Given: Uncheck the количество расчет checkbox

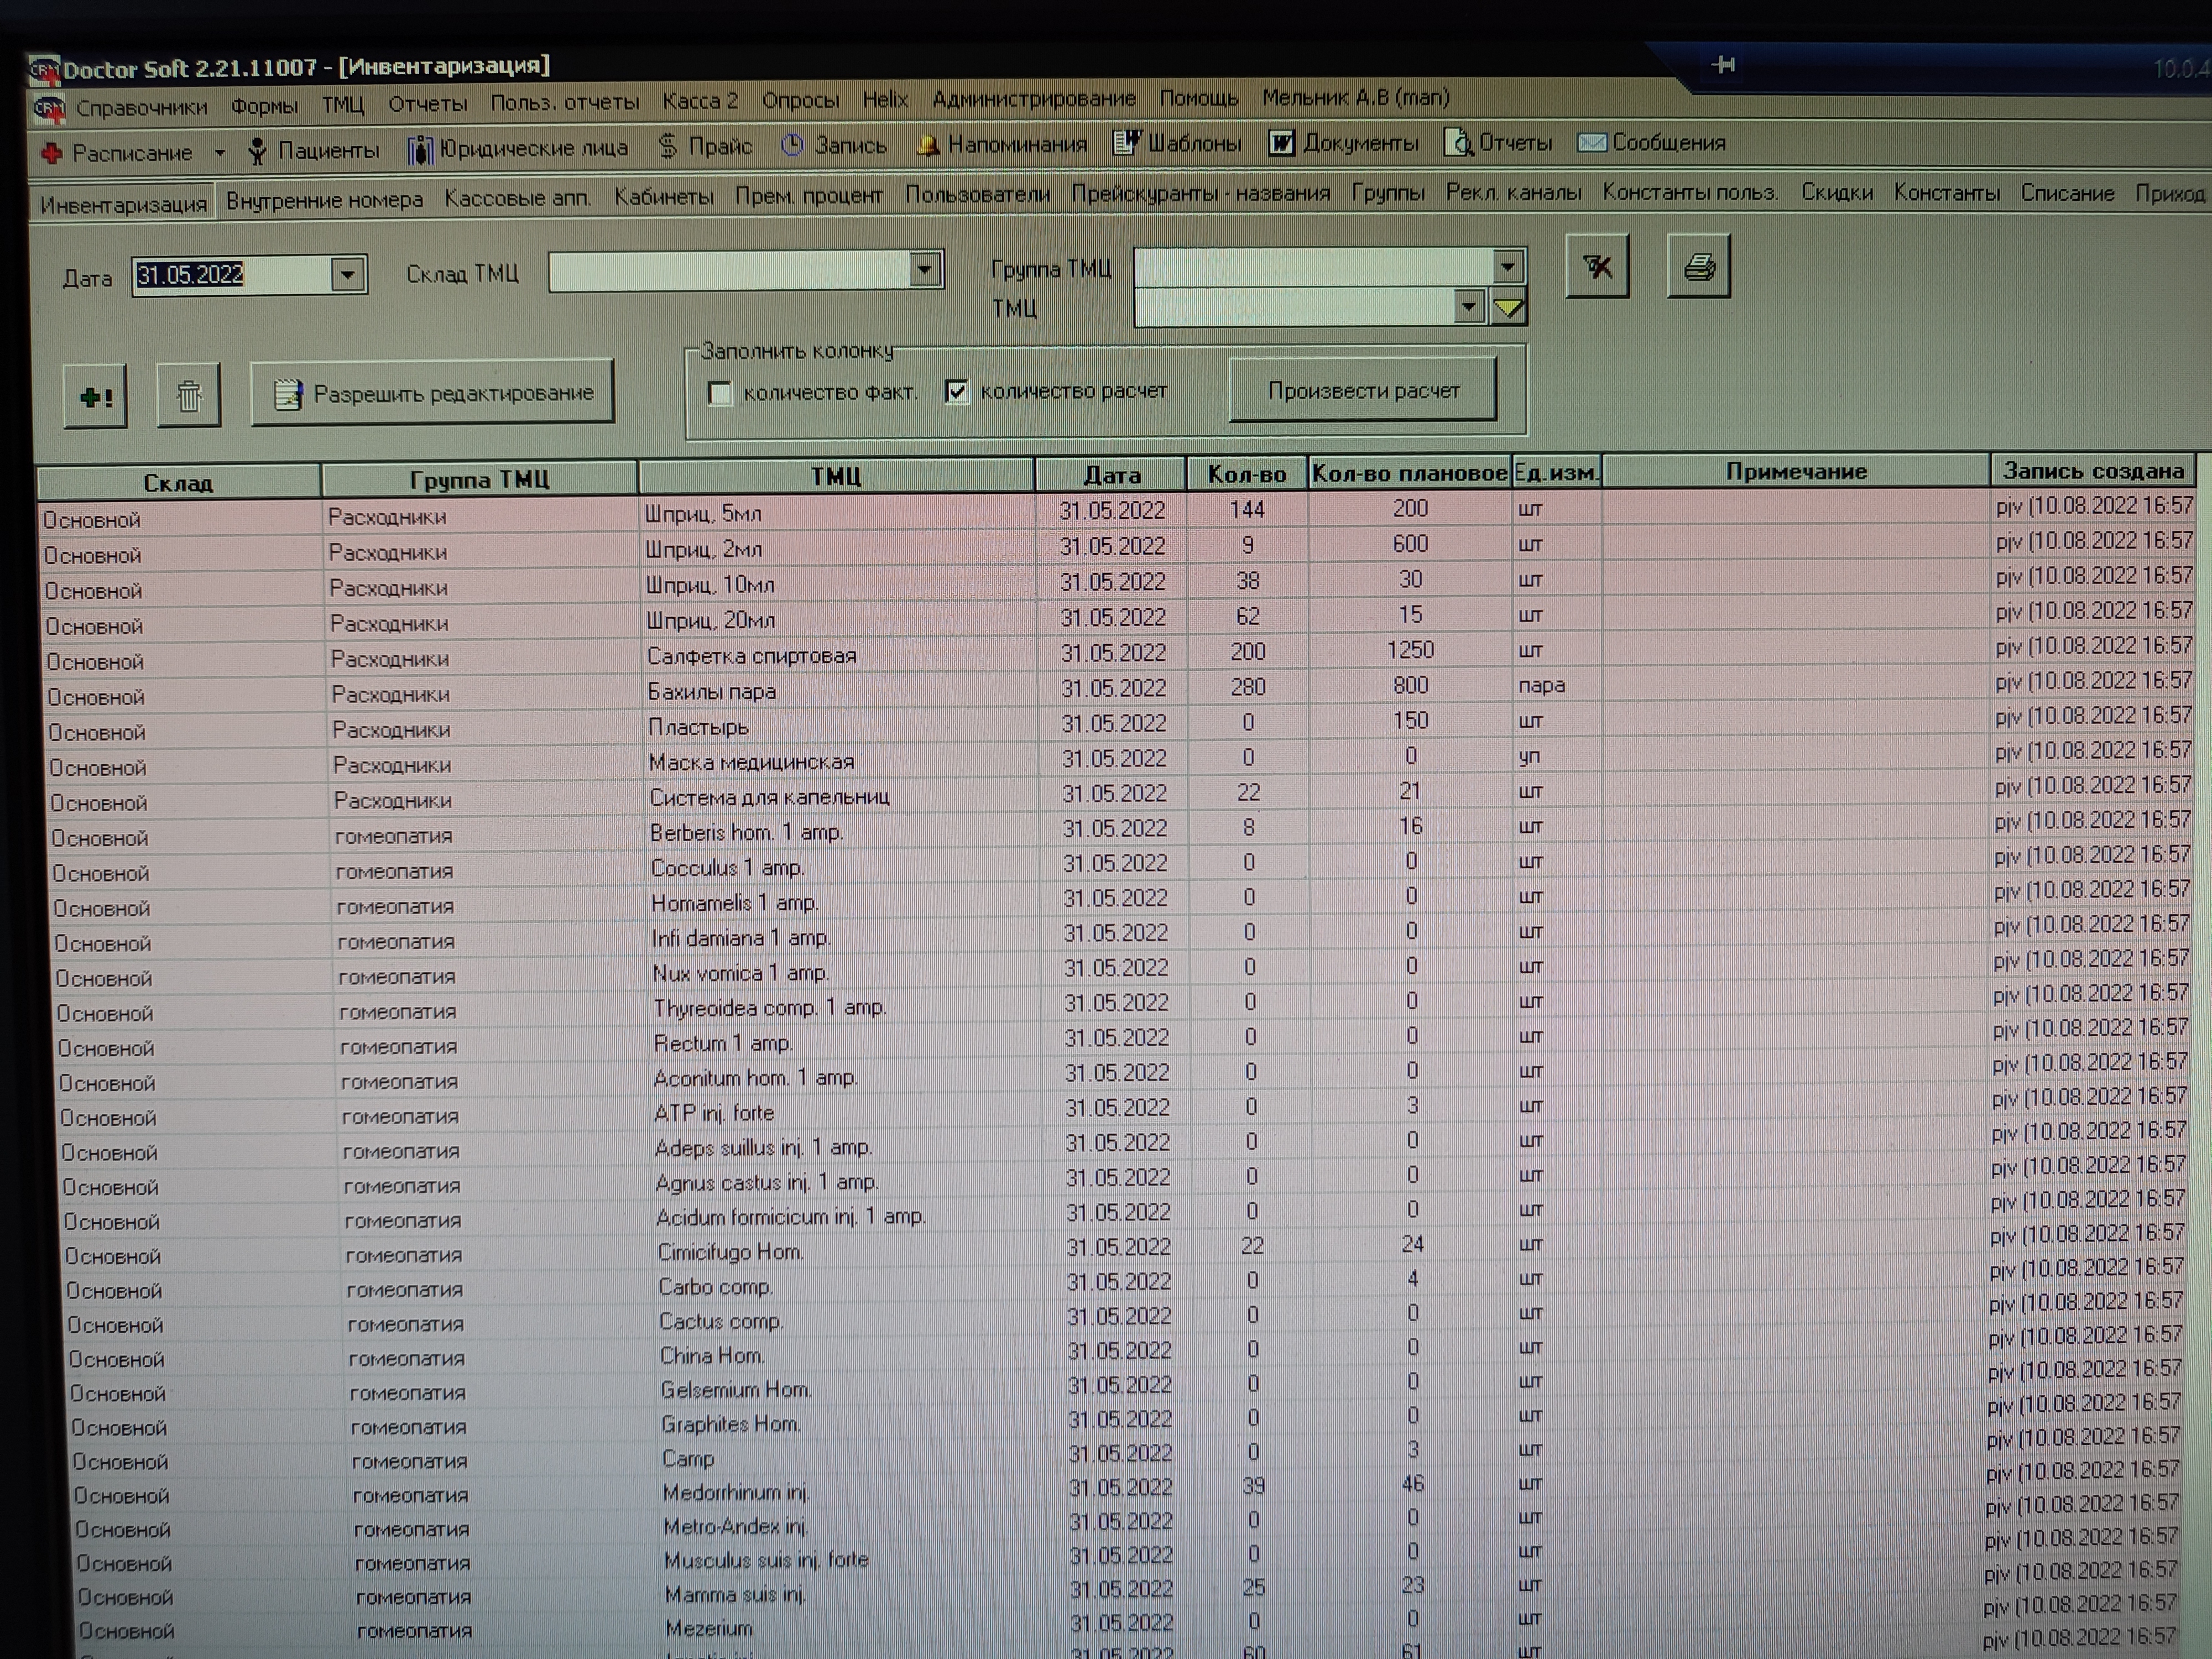Looking at the screenshot, I should 957,392.
